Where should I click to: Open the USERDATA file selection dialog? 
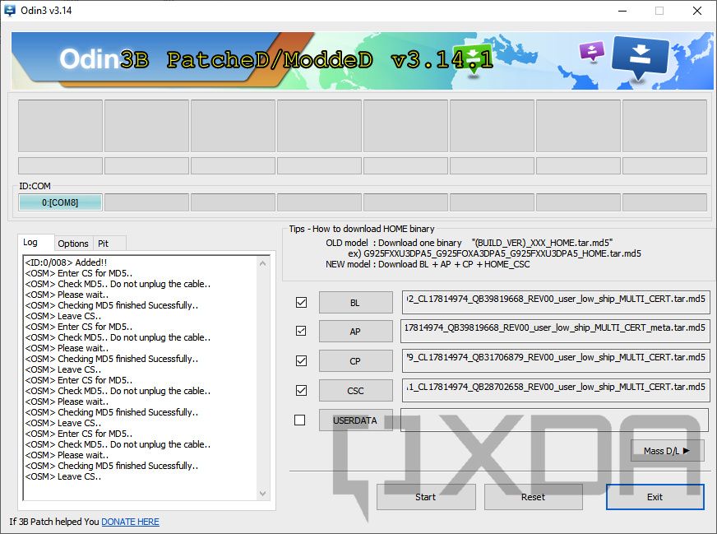(354, 420)
